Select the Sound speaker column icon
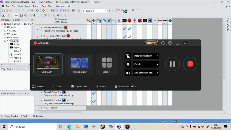 [94, 21]
